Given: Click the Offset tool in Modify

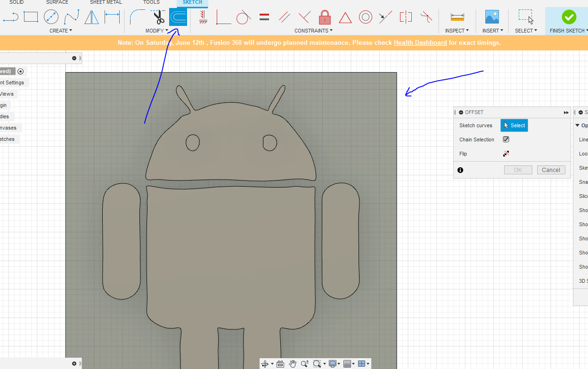Looking at the screenshot, I should point(178,17).
